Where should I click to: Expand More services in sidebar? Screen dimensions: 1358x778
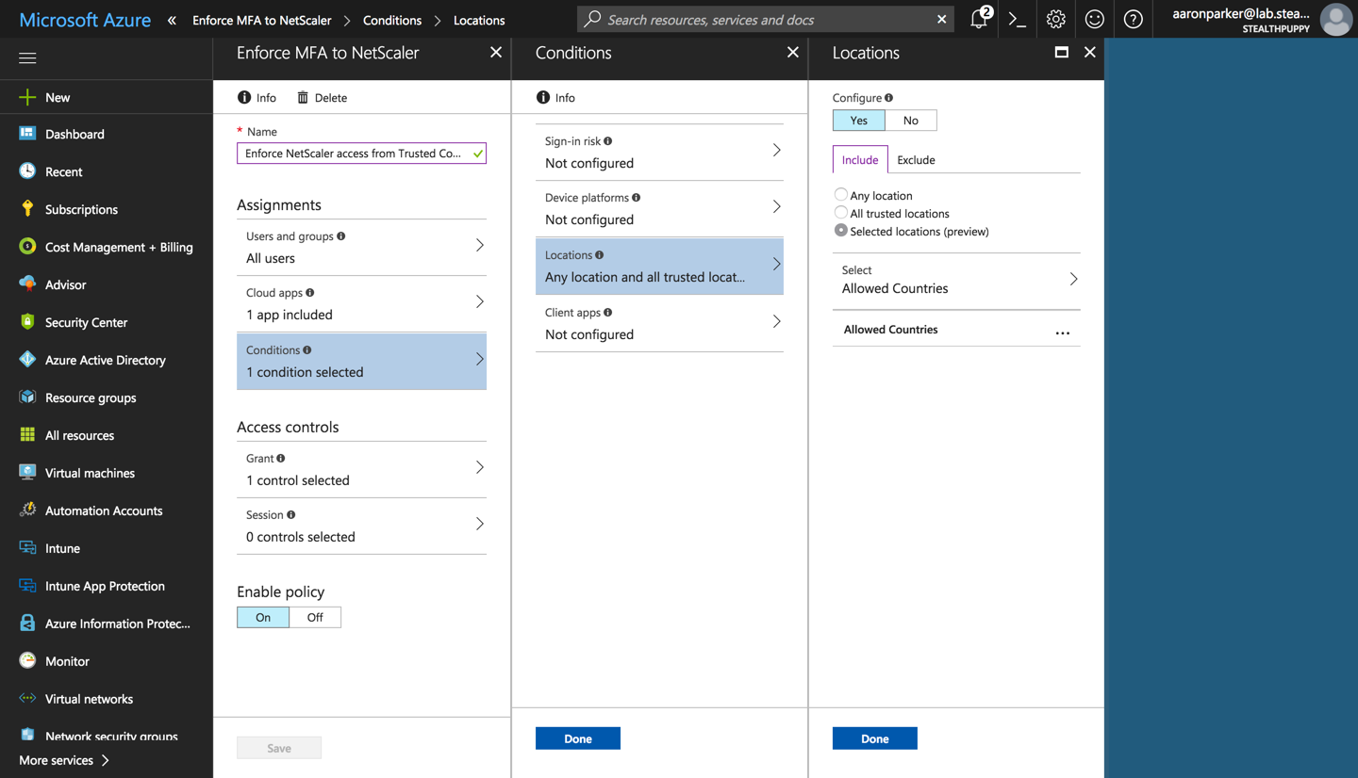point(64,760)
